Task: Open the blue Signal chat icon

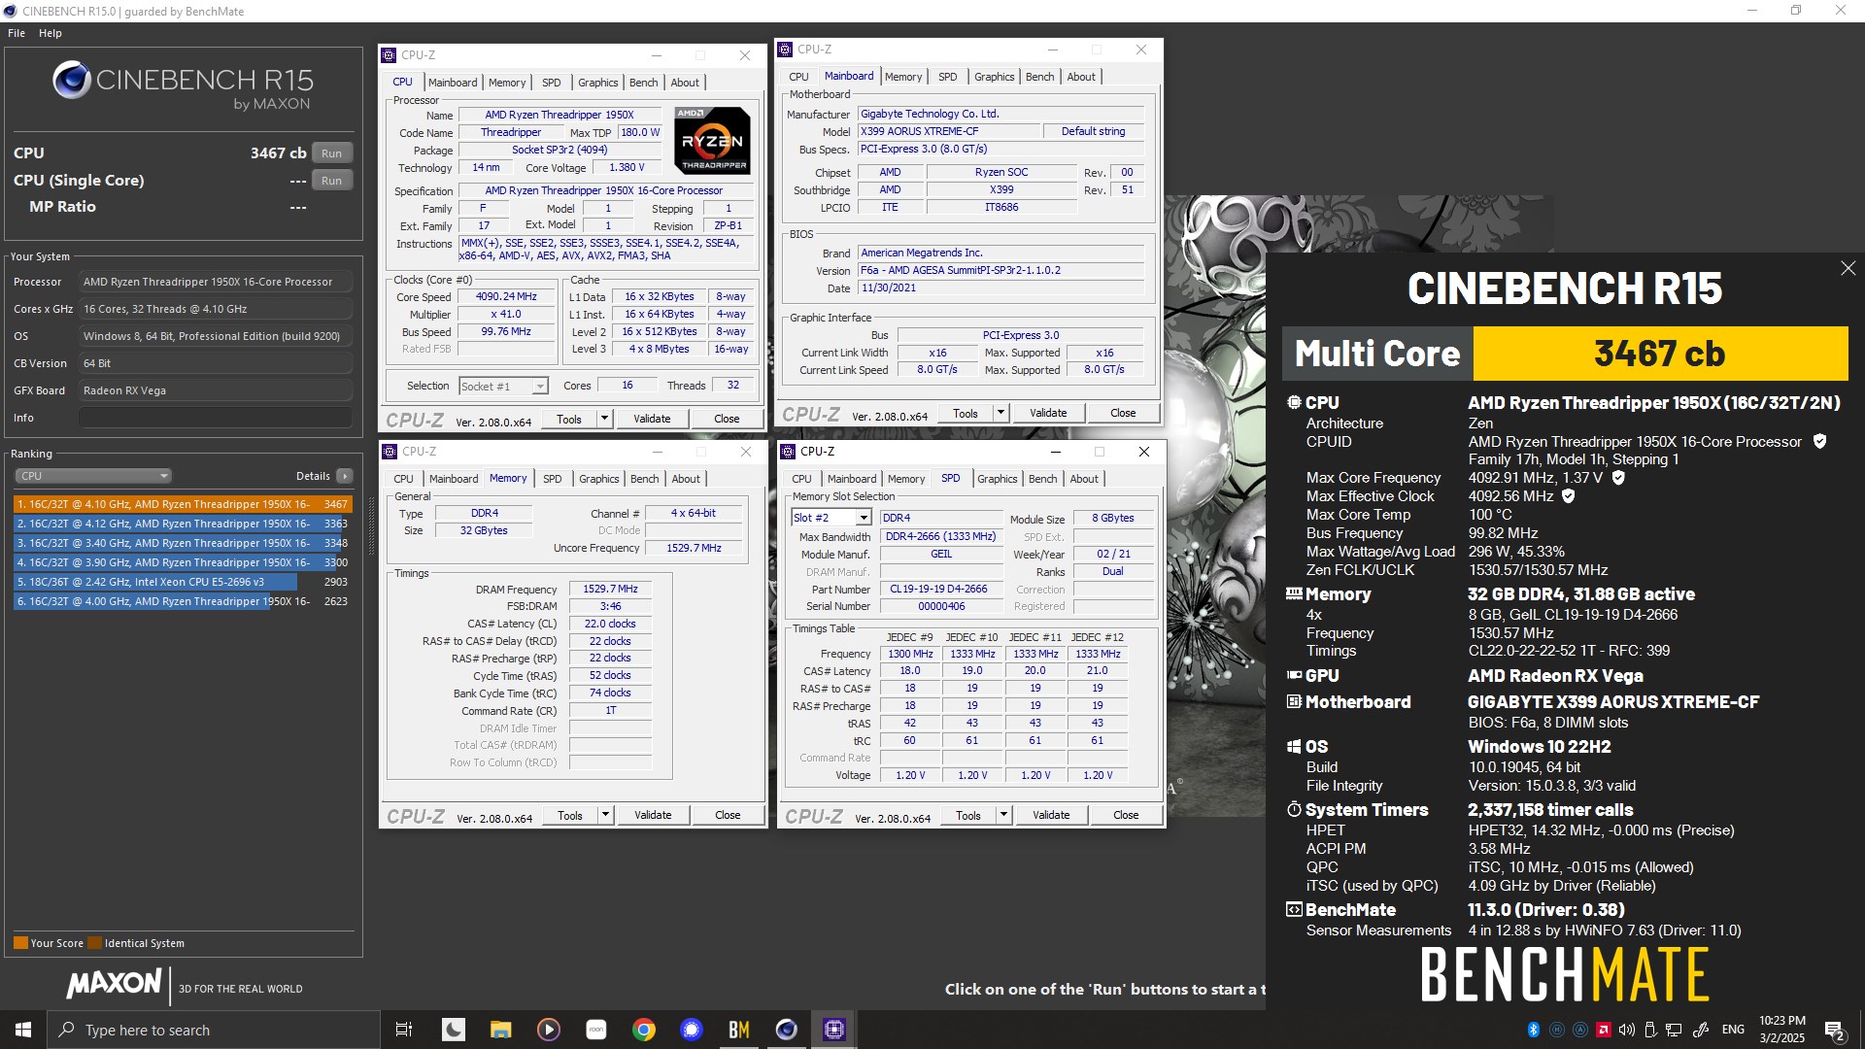Action: (691, 1030)
